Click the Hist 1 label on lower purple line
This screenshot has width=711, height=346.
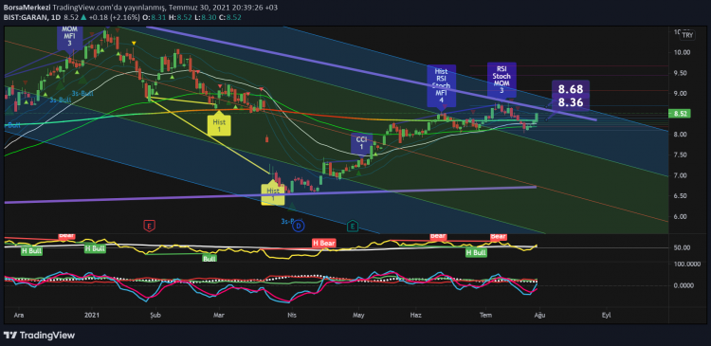pos(273,194)
